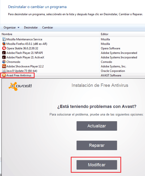Click the Java 8 Update icon
145x176 pixels.
4,71
